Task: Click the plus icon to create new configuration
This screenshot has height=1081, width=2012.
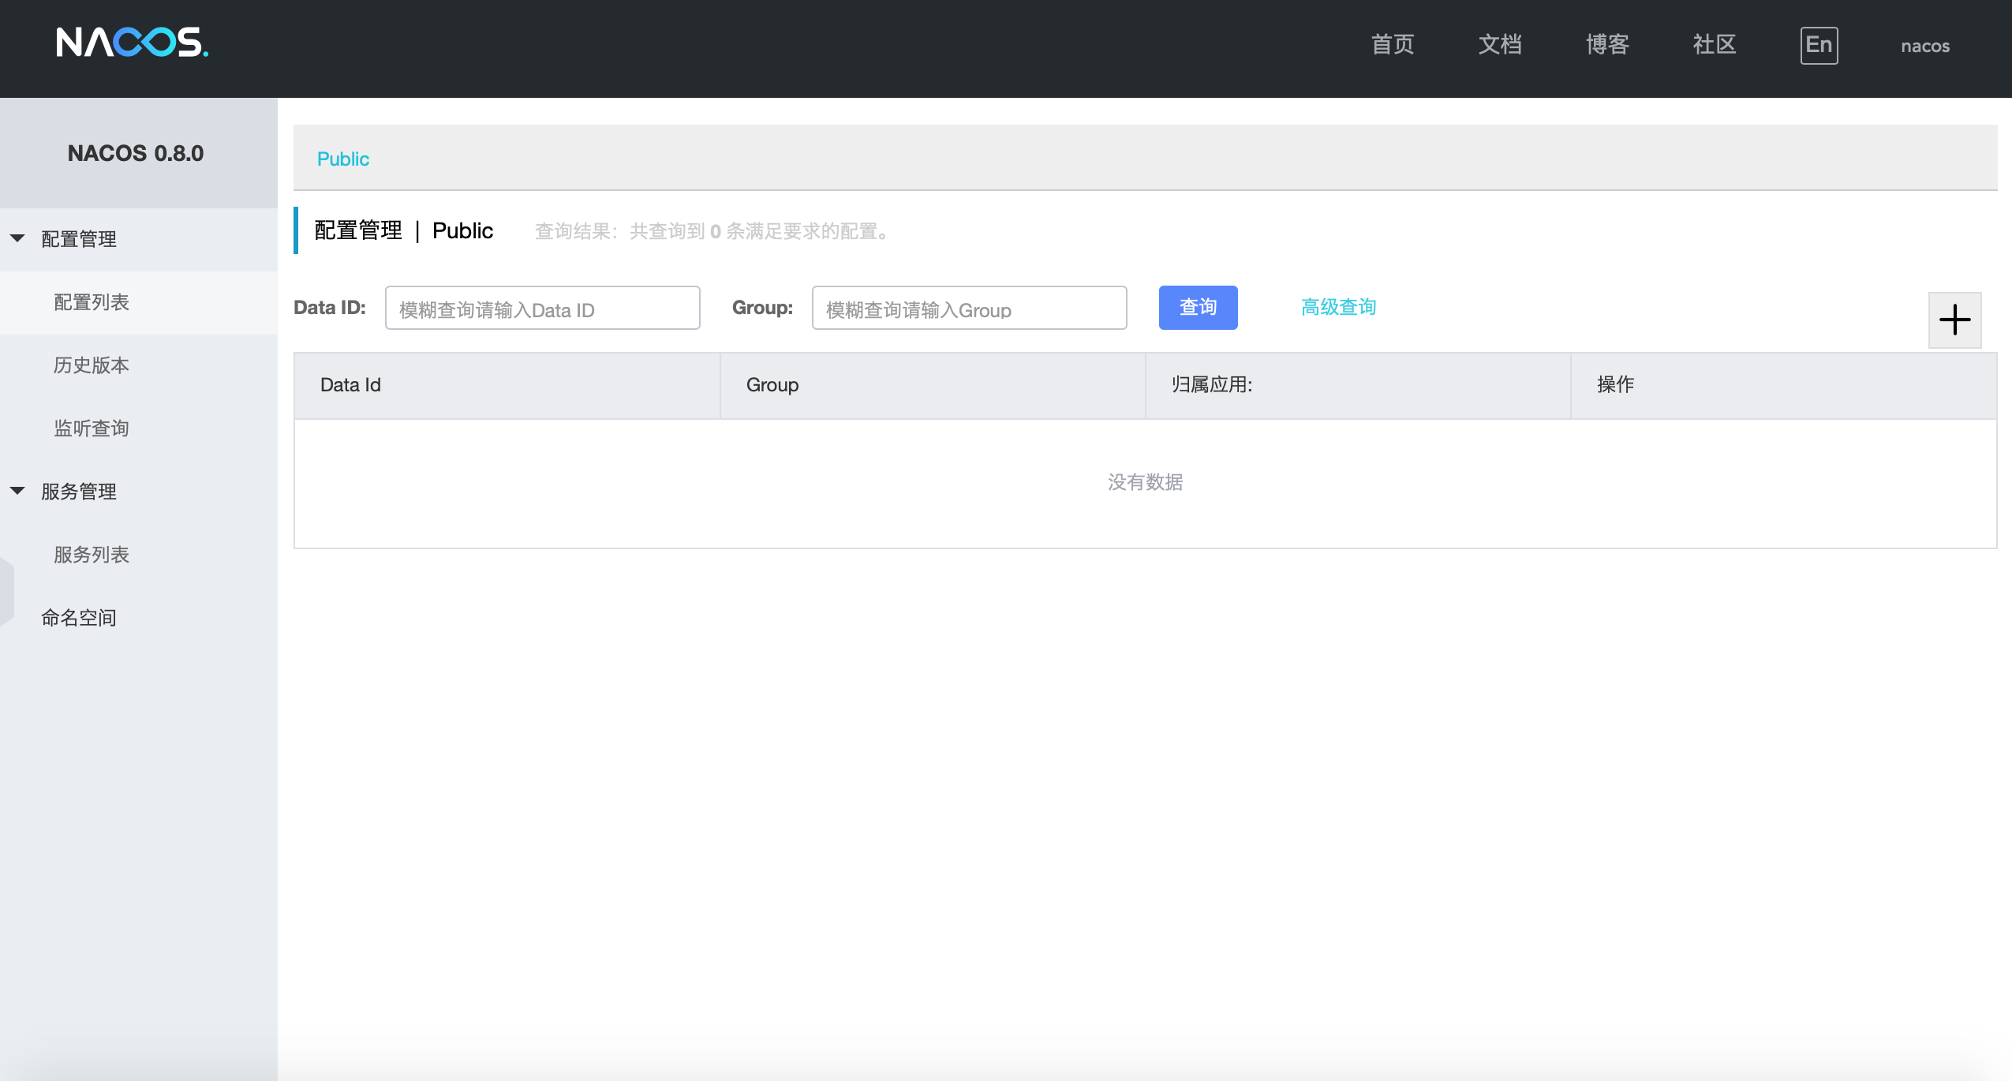Action: coord(1954,320)
